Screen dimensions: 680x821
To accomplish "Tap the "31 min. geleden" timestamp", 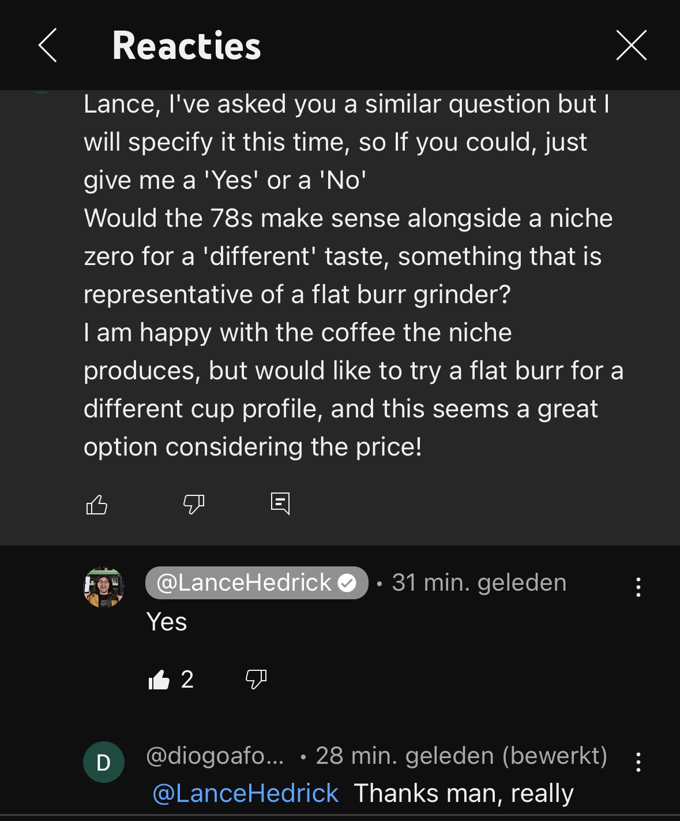I will point(479,583).
